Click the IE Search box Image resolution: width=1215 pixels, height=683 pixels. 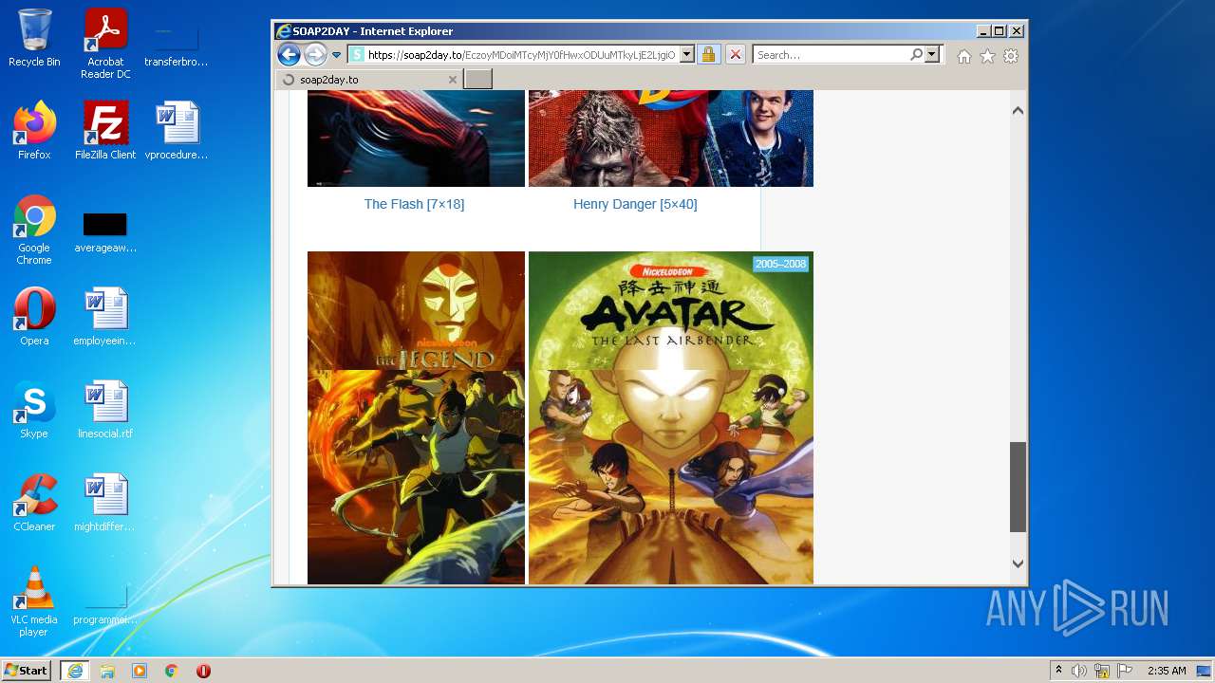point(831,55)
